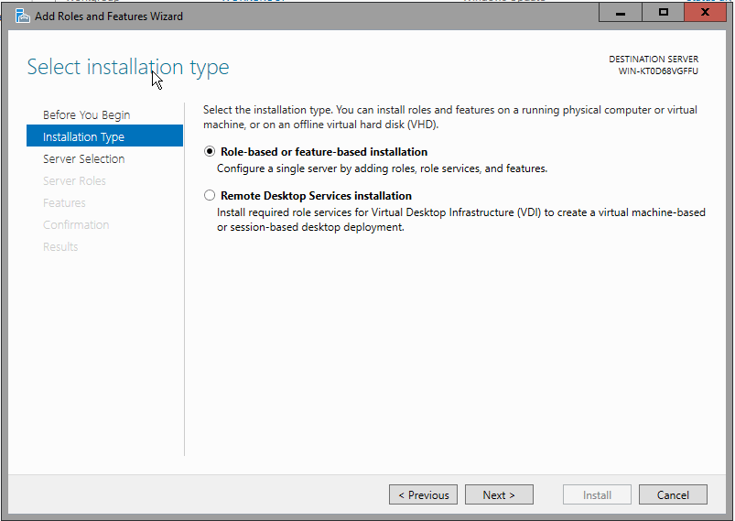Choose the Remote Desktop Services installation radio button
Viewport: 735px width, 521px height.
211,196
